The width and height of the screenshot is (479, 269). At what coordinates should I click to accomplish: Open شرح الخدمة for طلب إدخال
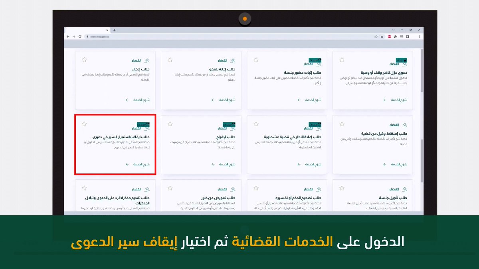point(142,100)
